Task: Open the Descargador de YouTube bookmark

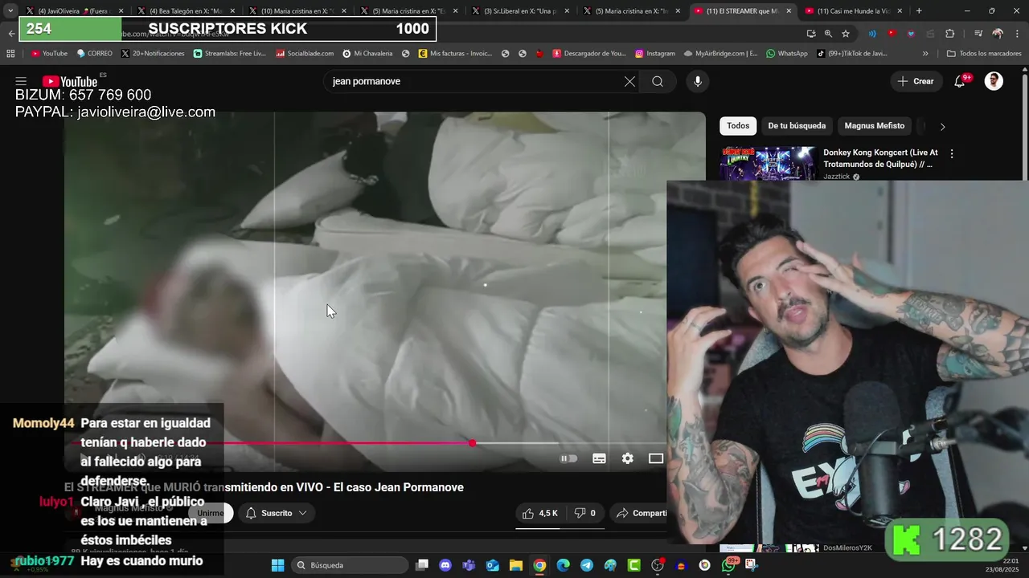Action: 588,54
